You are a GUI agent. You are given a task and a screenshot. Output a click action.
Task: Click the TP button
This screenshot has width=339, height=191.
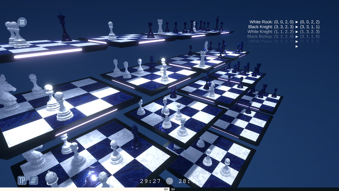click(x=22, y=180)
